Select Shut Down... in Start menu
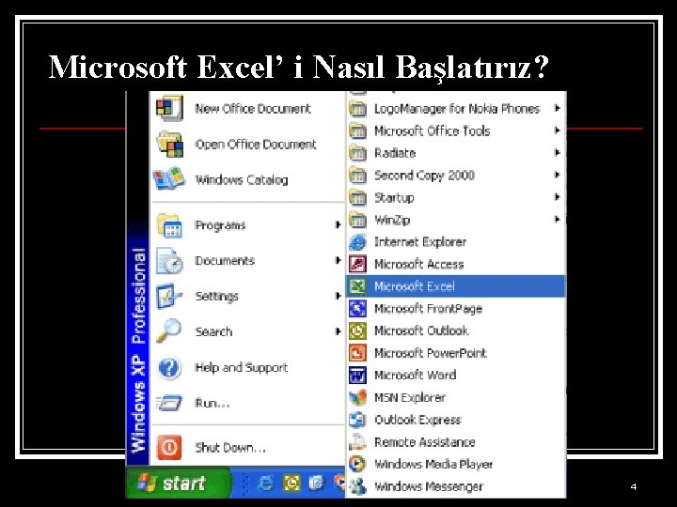The width and height of the screenshot is (677, 507). coord(248,448)
